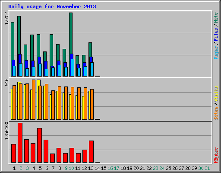Click day 17 on the x-axis
This screenshot has width=221, height=173.
117,168
